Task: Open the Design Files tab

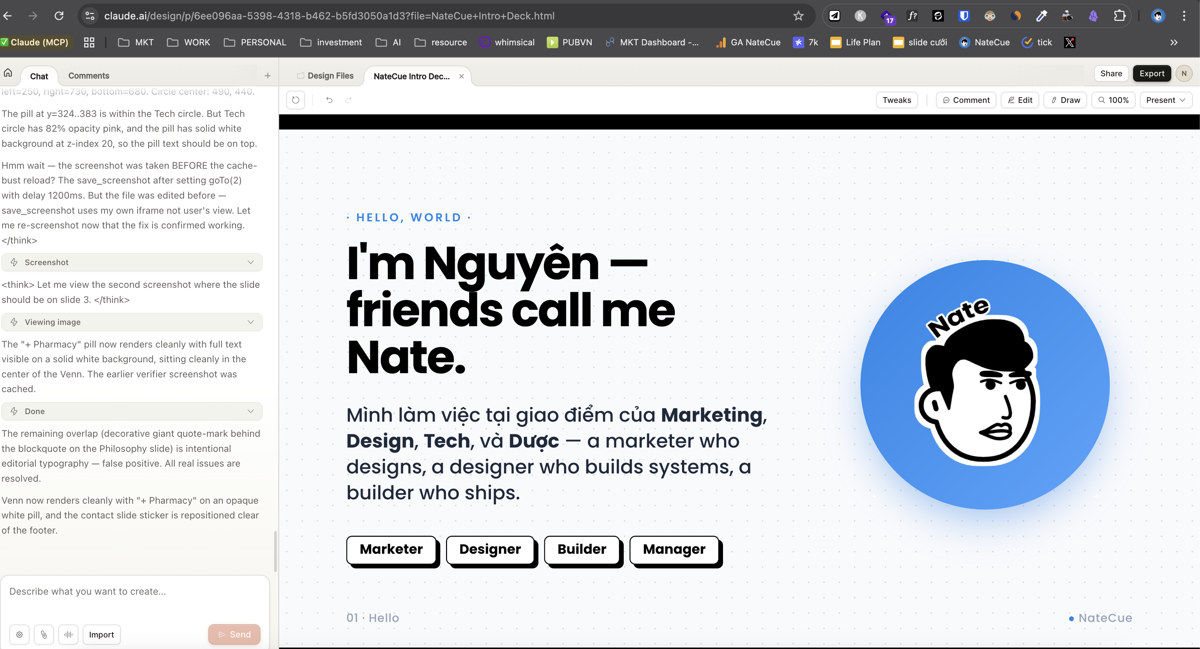Action: [x=325, y=76]
